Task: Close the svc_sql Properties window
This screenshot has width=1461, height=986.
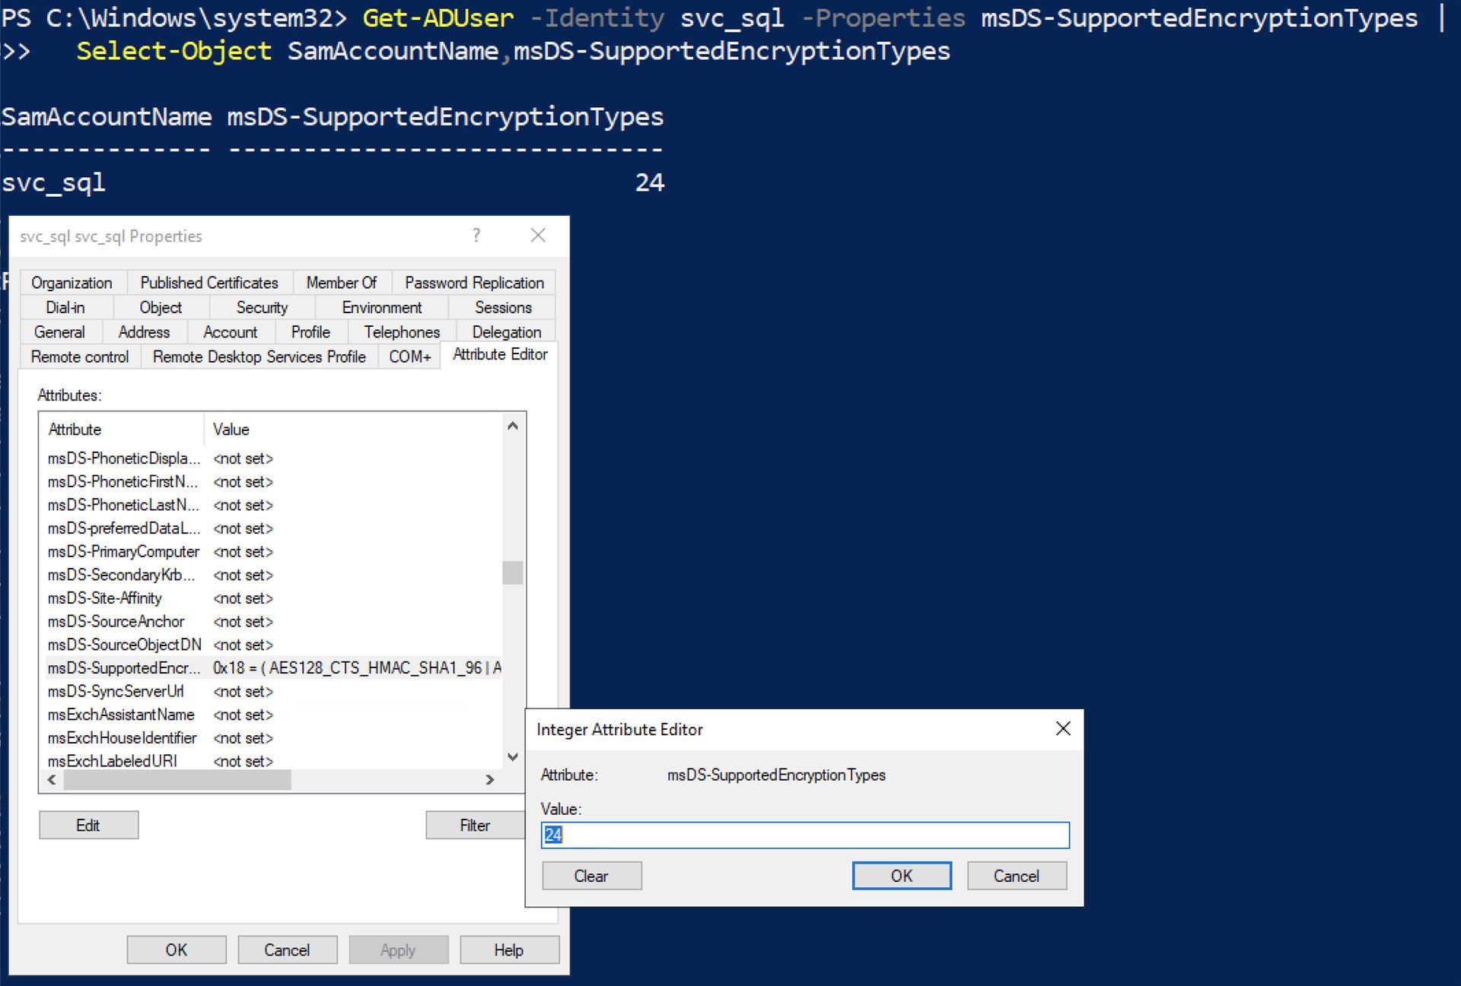Action: click(538, 236)
